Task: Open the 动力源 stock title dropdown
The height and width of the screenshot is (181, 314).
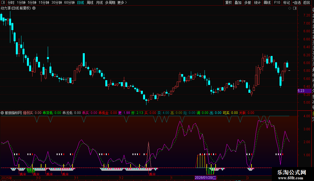Action: click(34, 8)
